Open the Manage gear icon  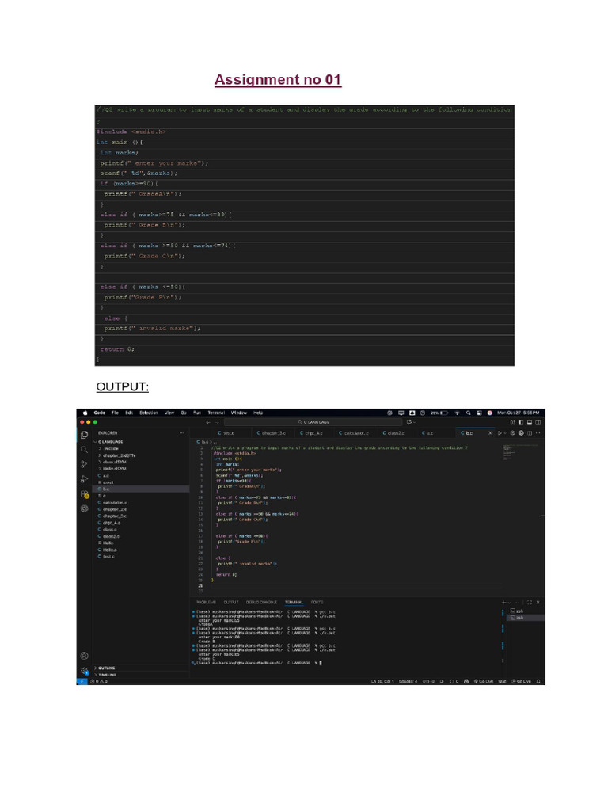84,671
